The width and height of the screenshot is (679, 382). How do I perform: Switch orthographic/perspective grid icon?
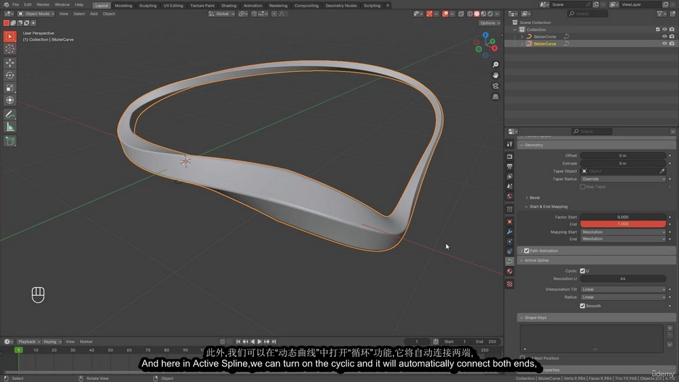point(496,97)
